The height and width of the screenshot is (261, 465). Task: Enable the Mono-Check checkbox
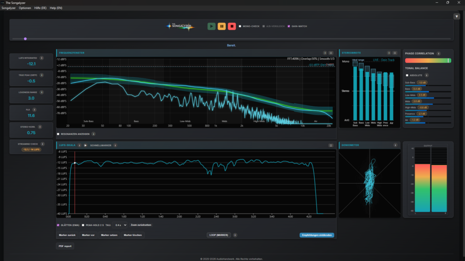[x=240, y=26]
